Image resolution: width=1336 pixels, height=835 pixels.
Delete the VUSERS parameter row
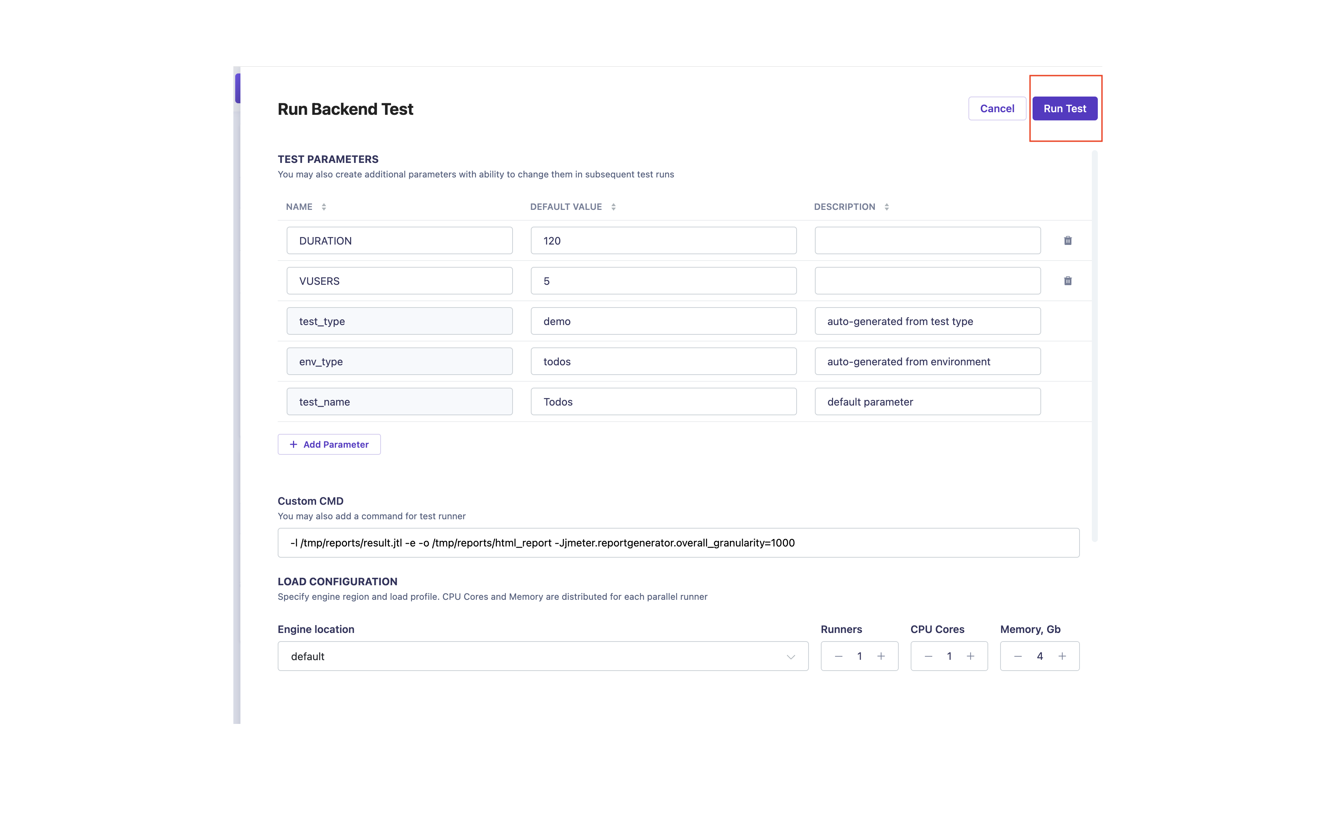click(x=1068, y=281)
